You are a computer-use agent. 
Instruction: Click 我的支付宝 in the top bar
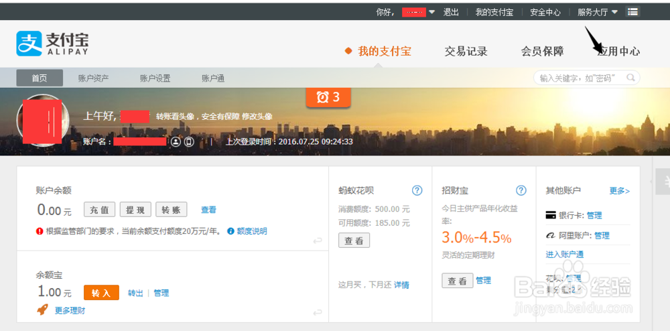coord(494,12)
